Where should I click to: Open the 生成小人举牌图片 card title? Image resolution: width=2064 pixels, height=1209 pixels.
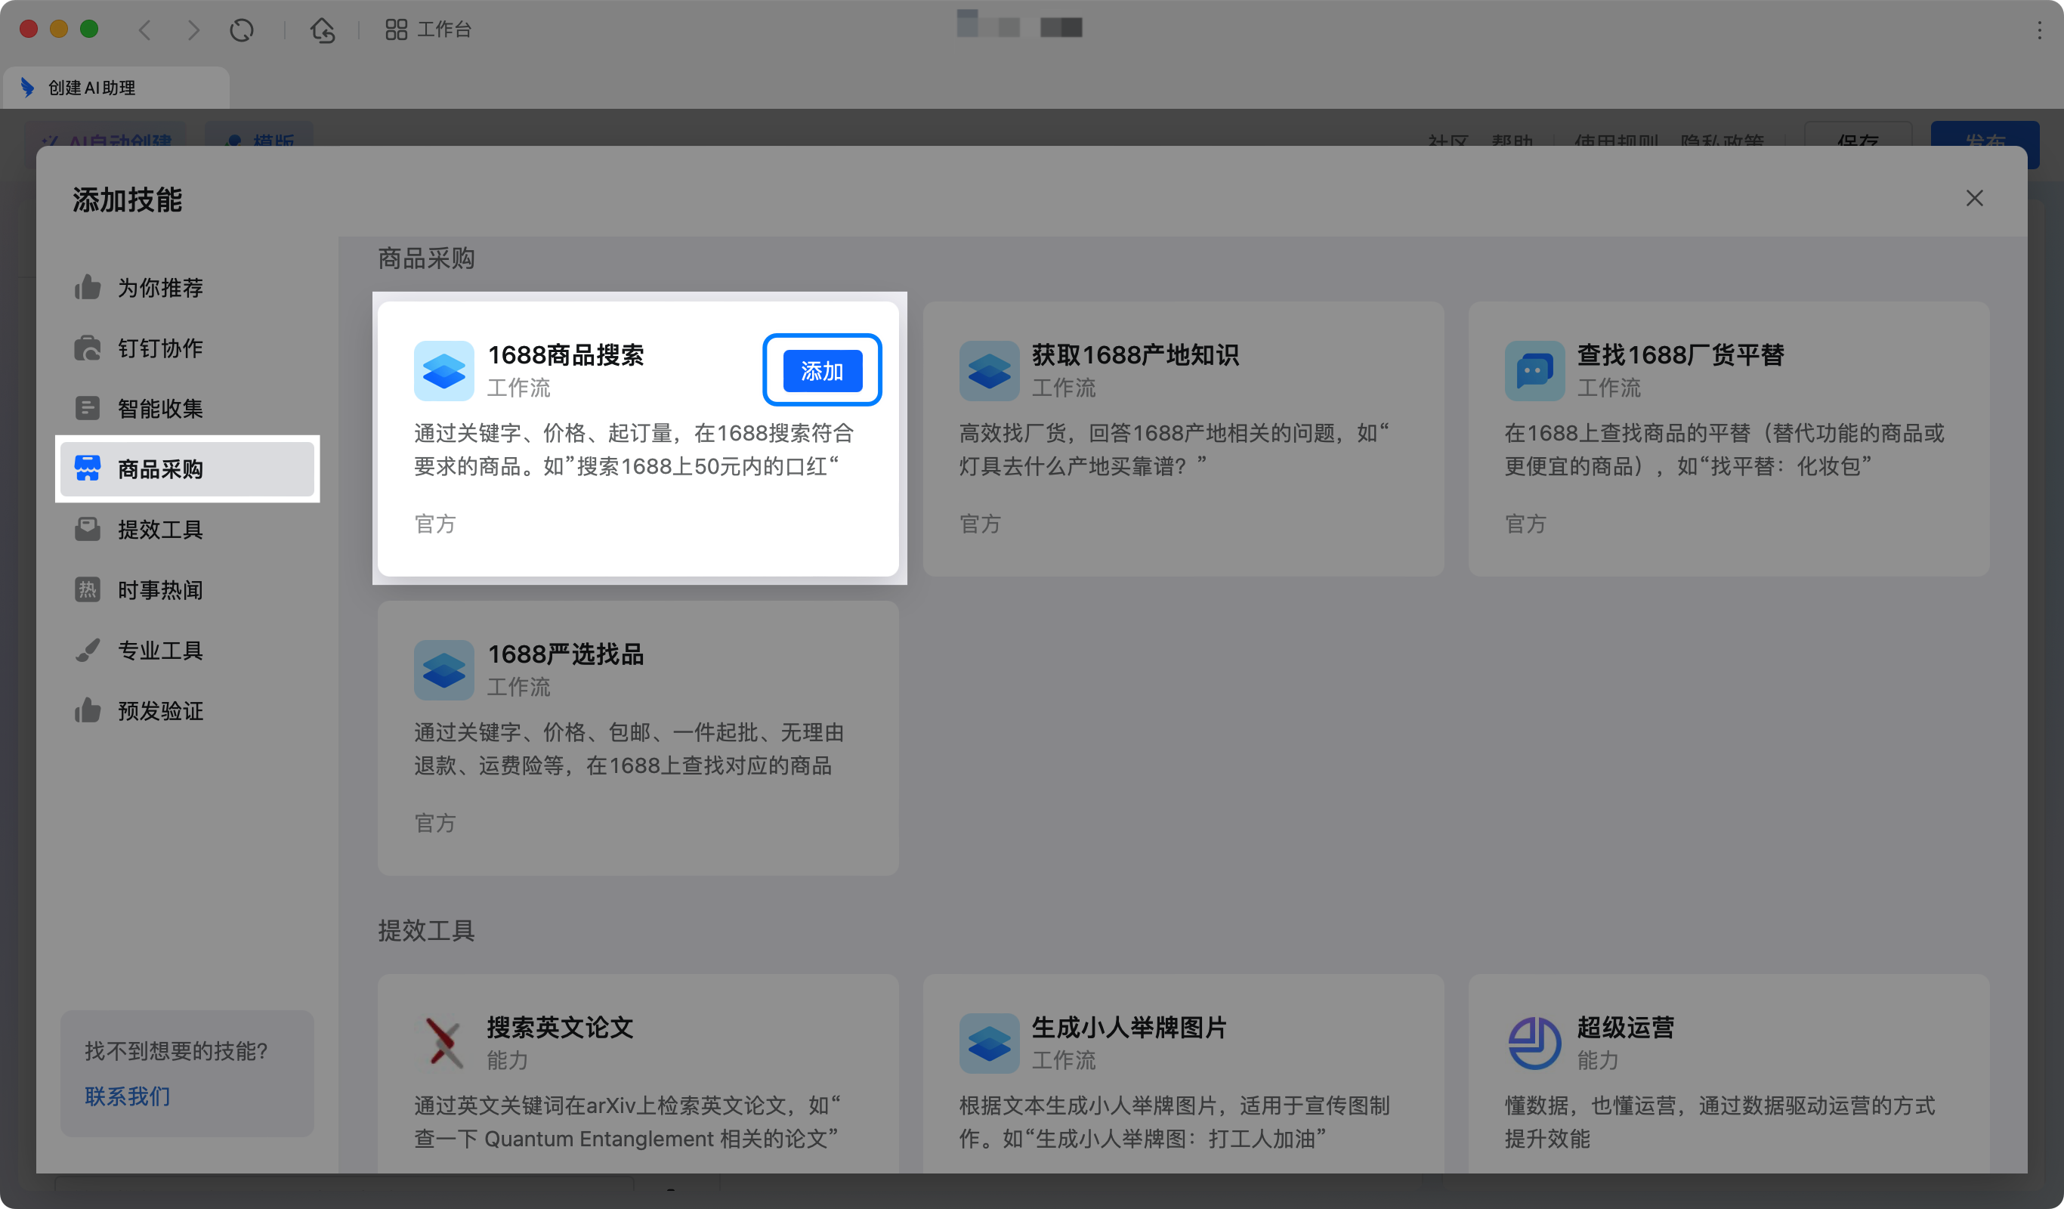pos(1129,1027)
